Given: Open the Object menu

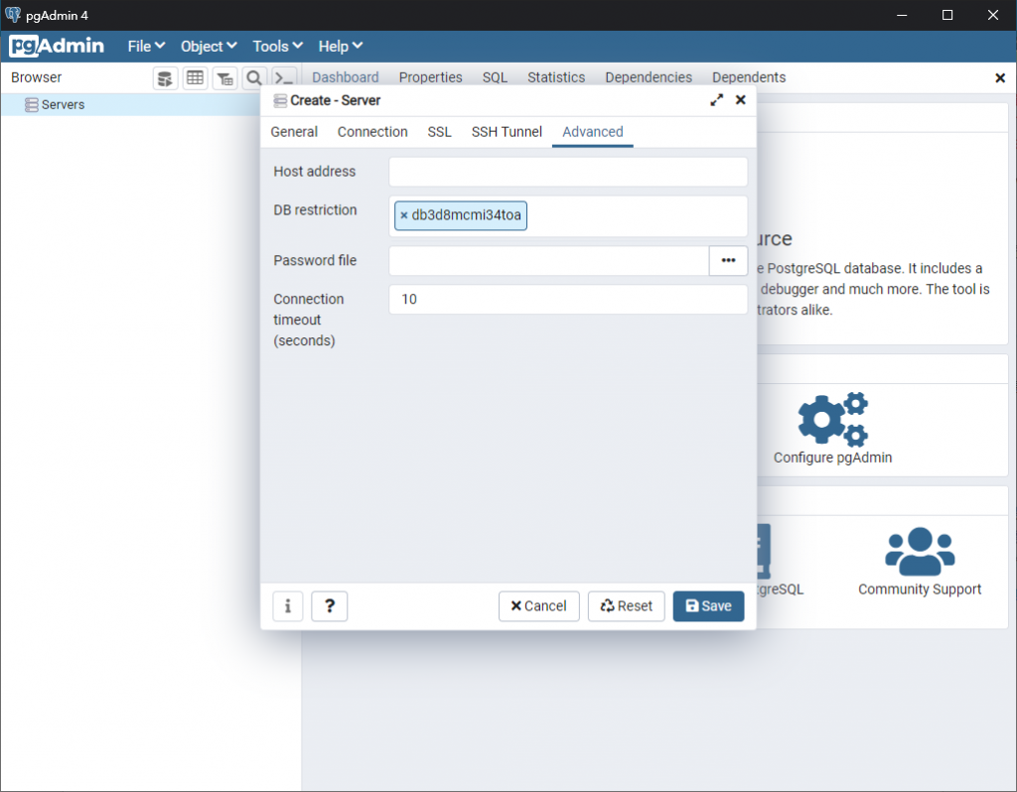Looking at the screenshot, I should point(209,47).
